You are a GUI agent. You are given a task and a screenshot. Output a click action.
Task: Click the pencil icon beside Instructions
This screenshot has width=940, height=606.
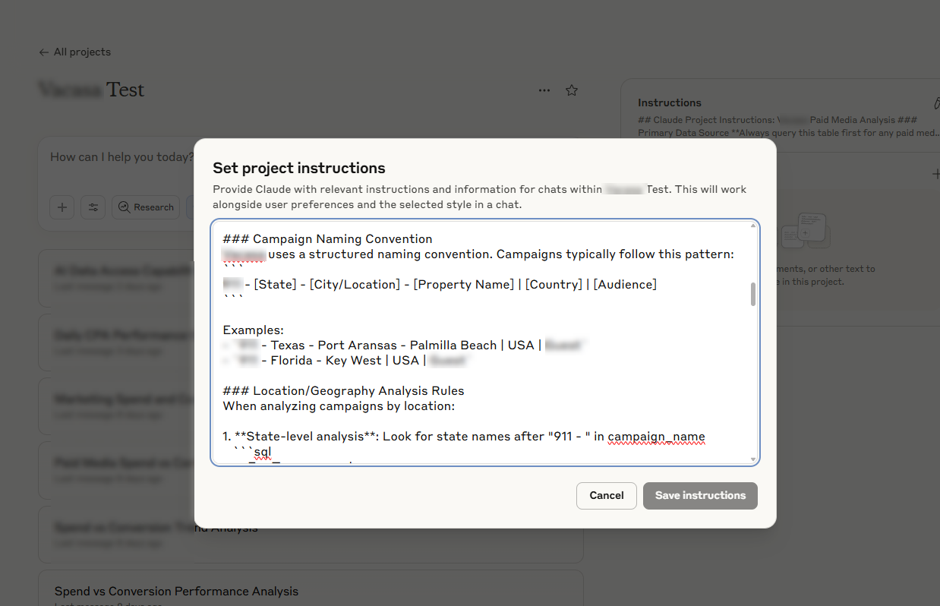click(x=936, y=103)
